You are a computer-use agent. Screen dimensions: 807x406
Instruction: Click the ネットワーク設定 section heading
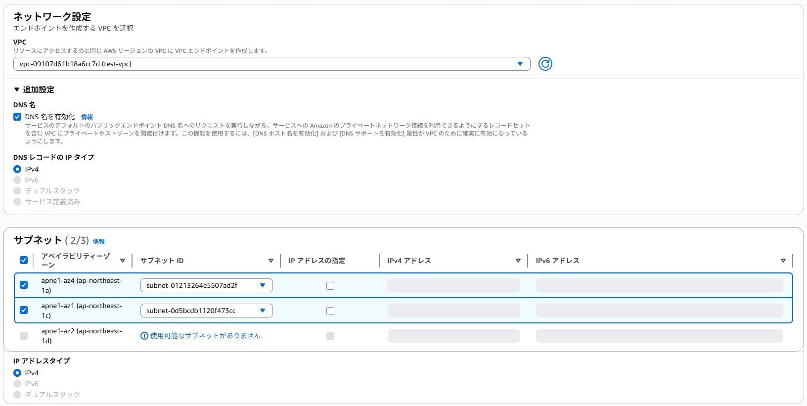(x=52, y=17)
